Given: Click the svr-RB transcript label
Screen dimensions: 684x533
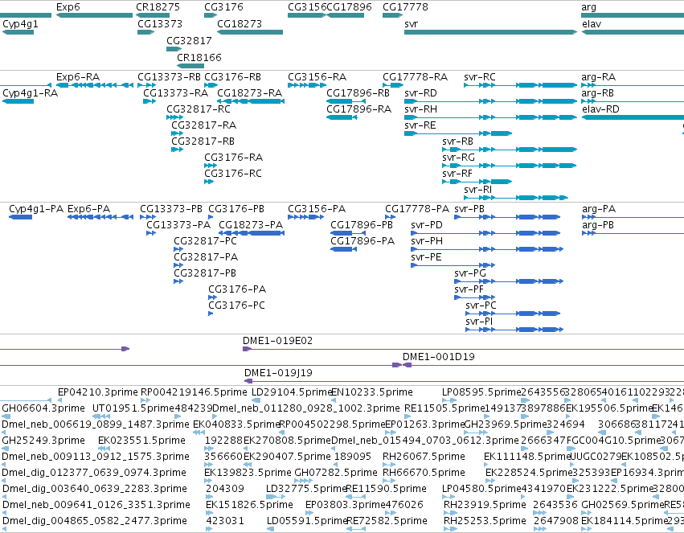Looking at the screenshot, I should point(457,141).
